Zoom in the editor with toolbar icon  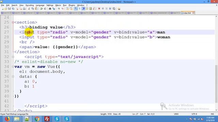point(59,9)
